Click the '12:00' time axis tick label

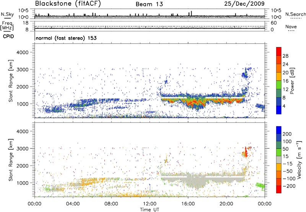point(150,204)
